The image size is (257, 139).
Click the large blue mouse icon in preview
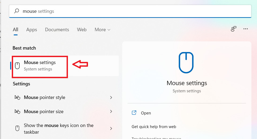187,63
